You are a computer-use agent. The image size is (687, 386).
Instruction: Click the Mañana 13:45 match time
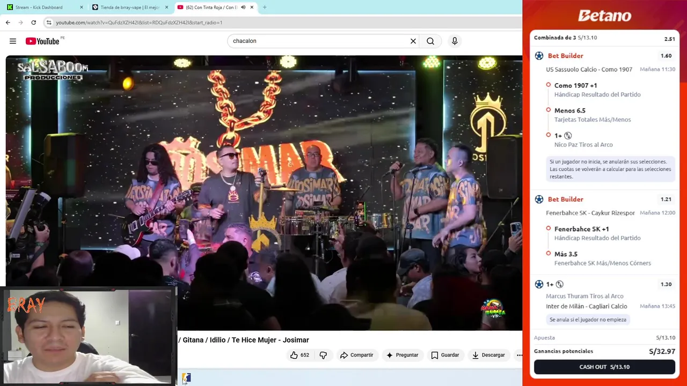click(657, 306)
